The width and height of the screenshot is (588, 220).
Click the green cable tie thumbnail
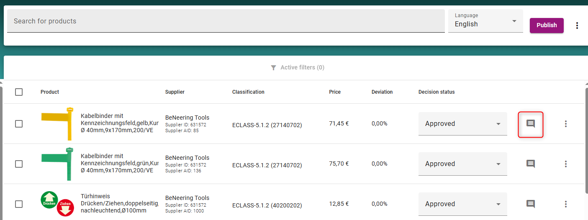pos(58,164)
